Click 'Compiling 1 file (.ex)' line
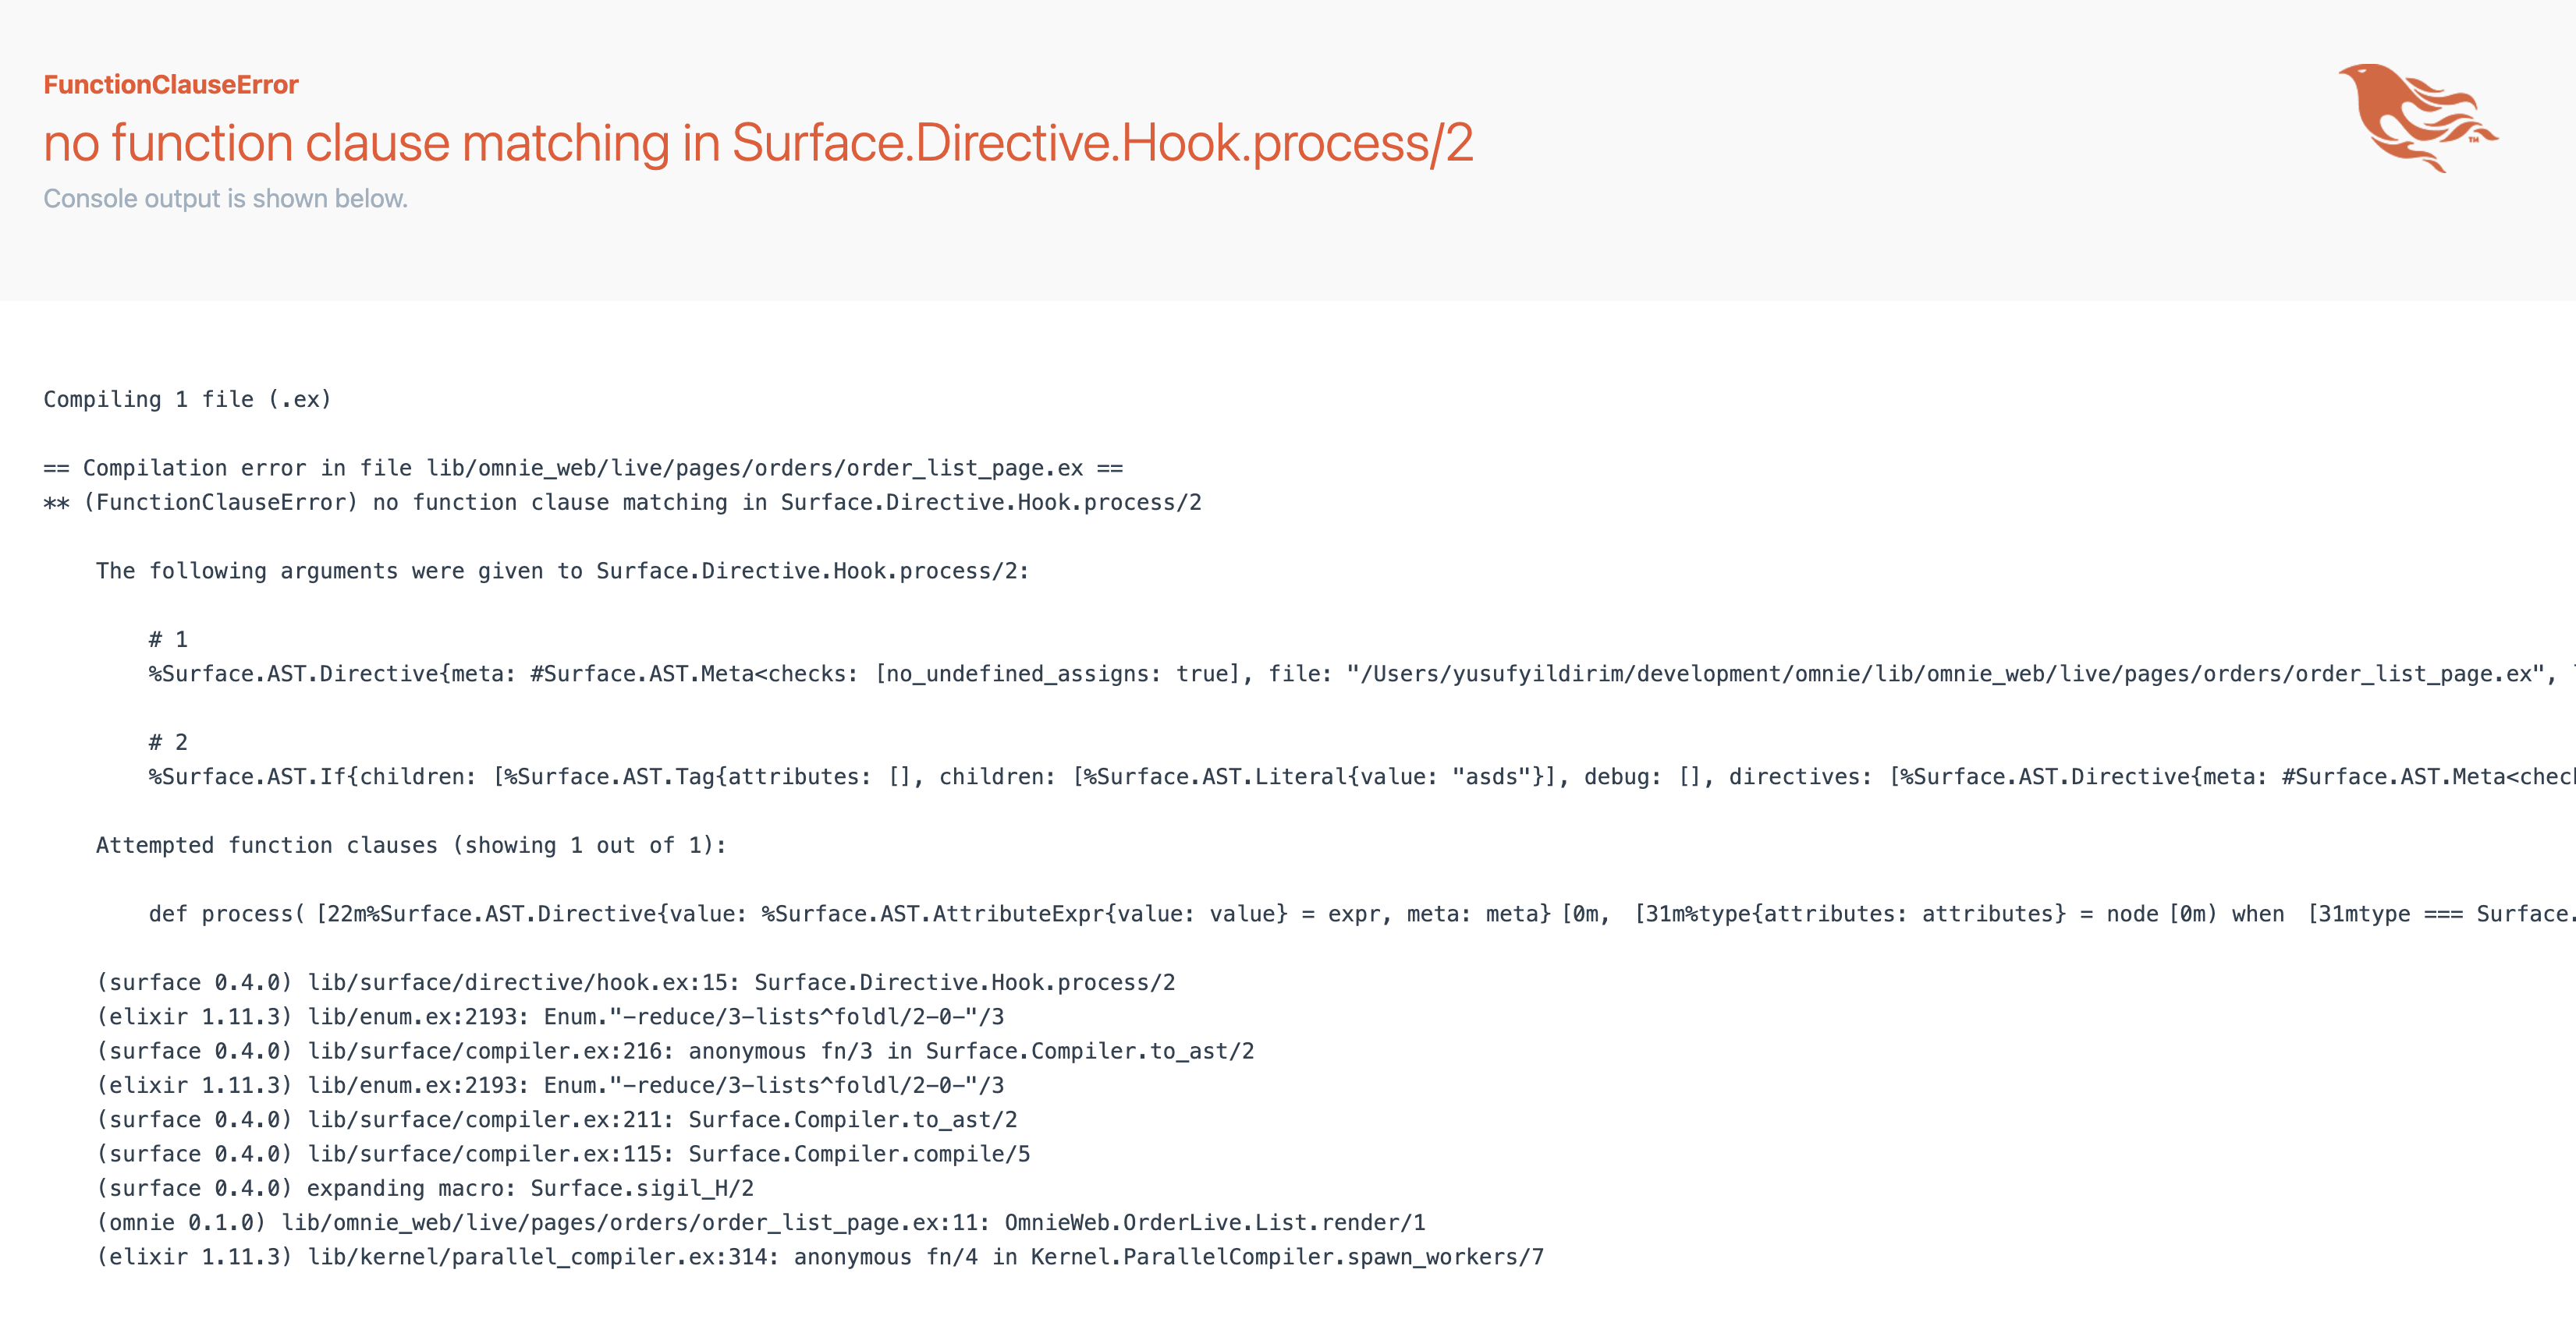The height and width of the screenshot is (1333, 2576). (187, 400)
